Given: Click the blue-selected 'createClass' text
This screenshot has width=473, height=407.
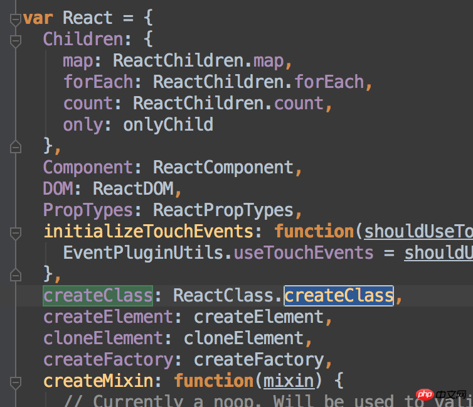Looking at the screenshot, I should click(x=339, y=296).
